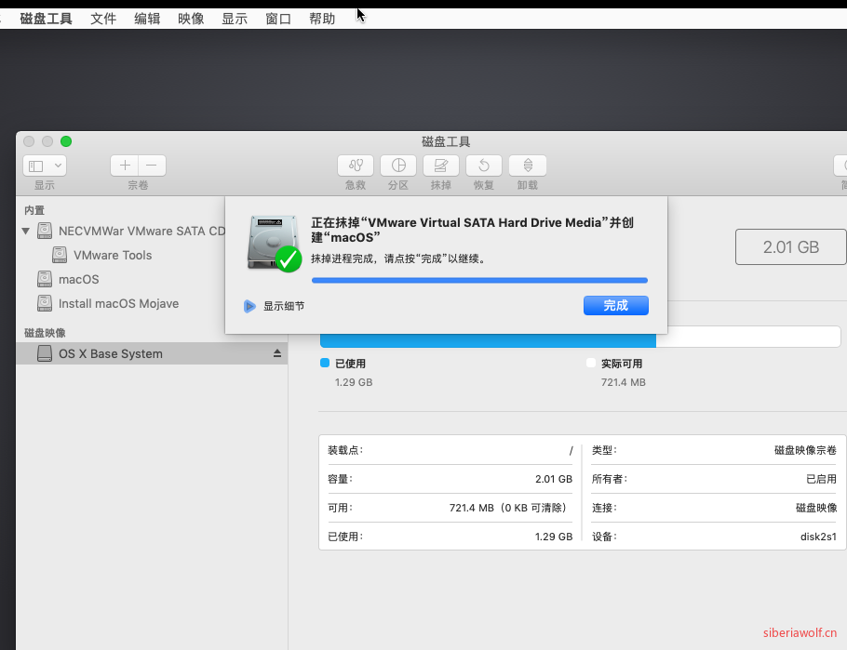This screenshot has width=847, height=650.
Task: Select the macOS disk icon in sidebar
Action: pyautogui.click(x=45, y=279)
